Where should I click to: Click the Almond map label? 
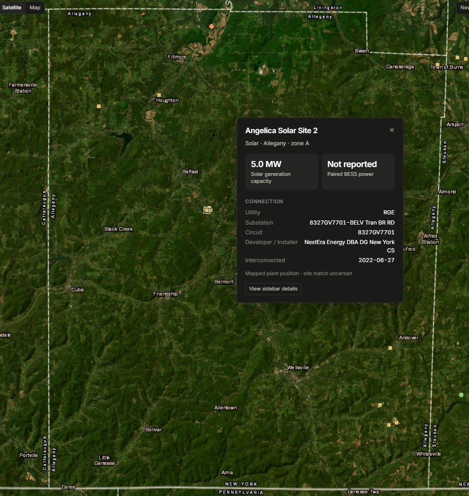point(447,192)
